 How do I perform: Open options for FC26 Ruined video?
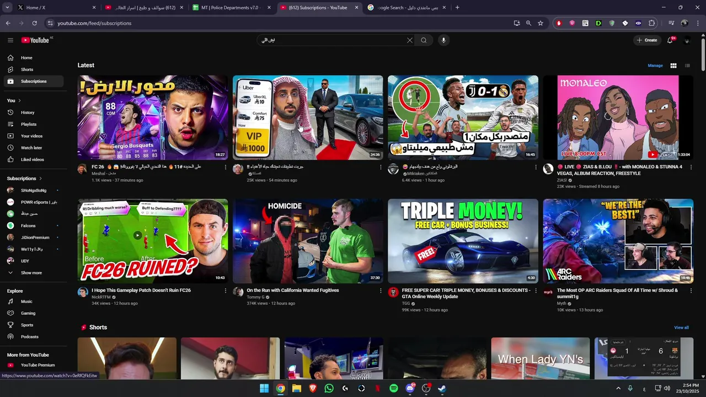pyautogui.click(x=225, y=291)
